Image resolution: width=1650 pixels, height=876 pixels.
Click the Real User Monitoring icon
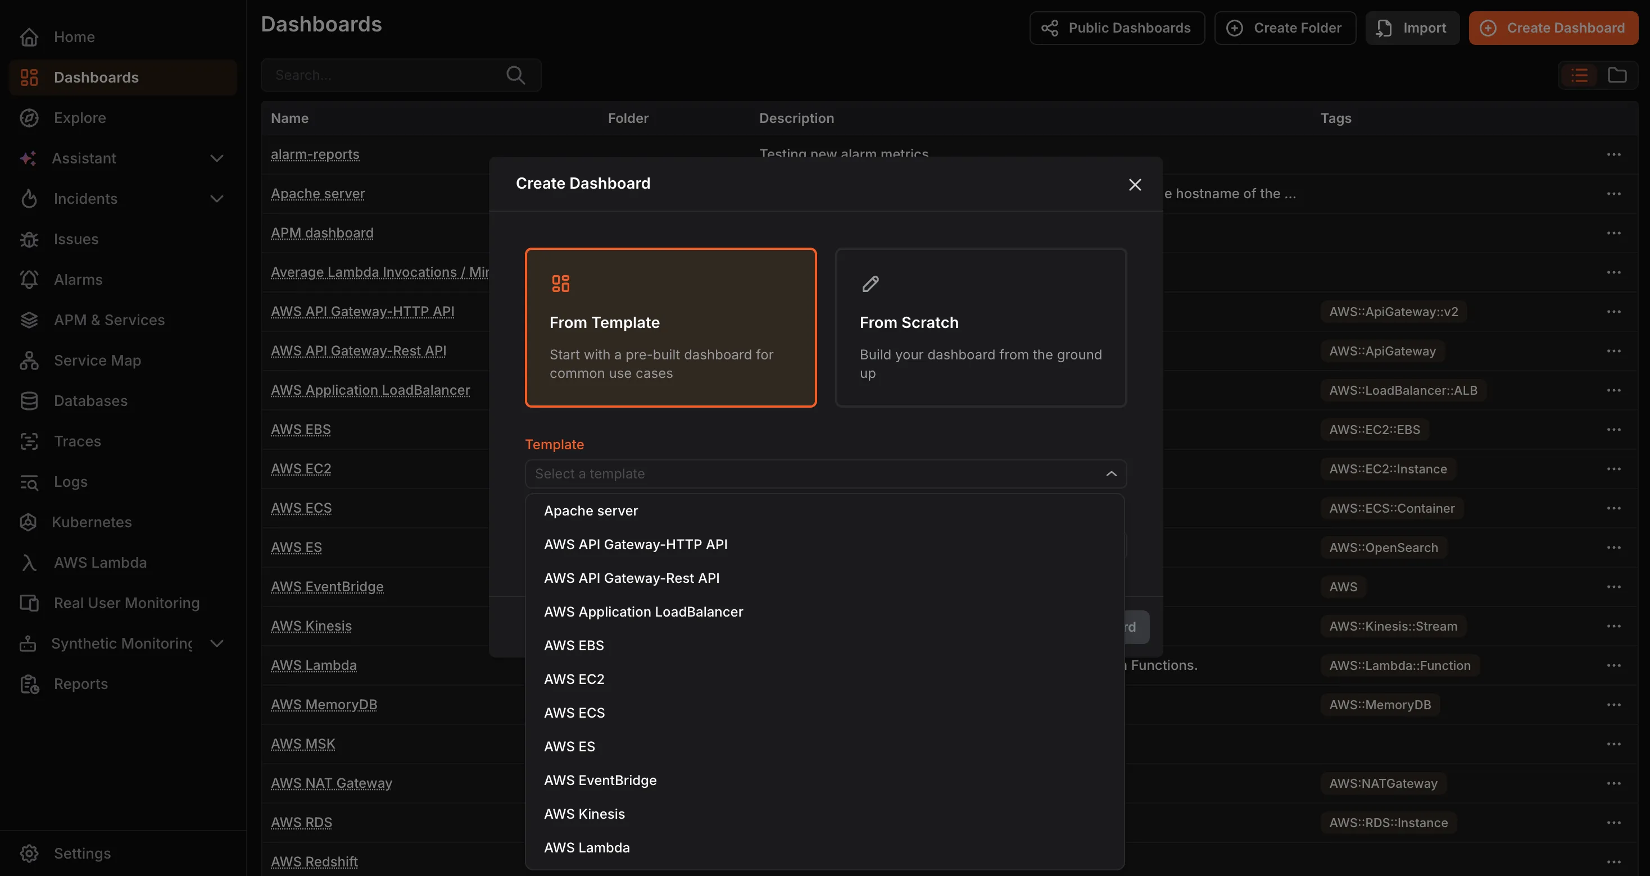point(29,603)
